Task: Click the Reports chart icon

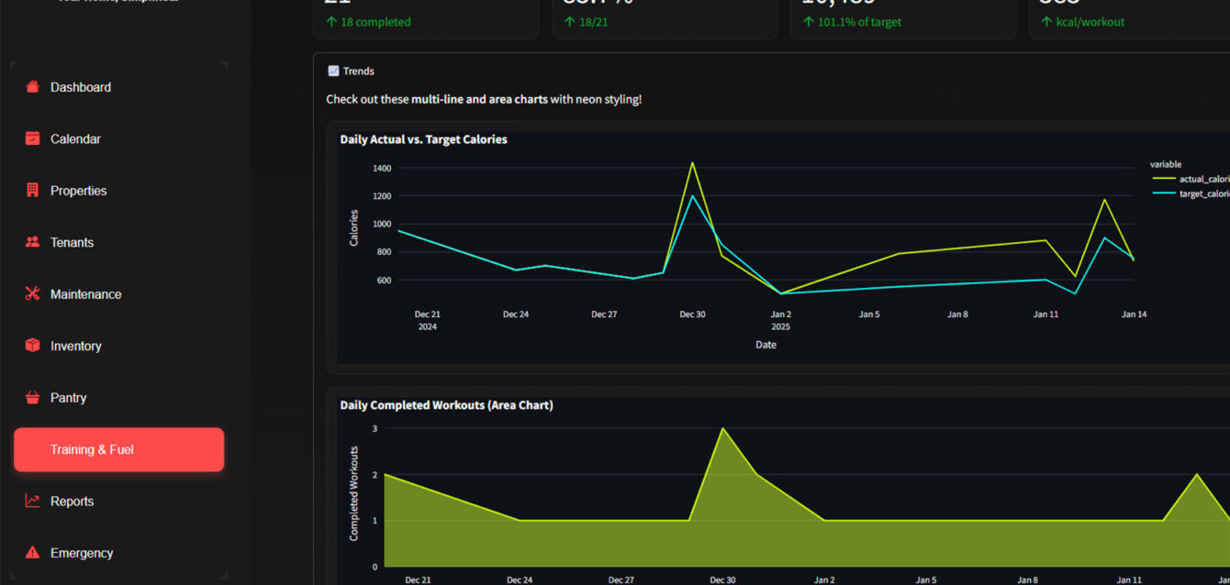Action: pyautogui.click(x=33, y=502)
